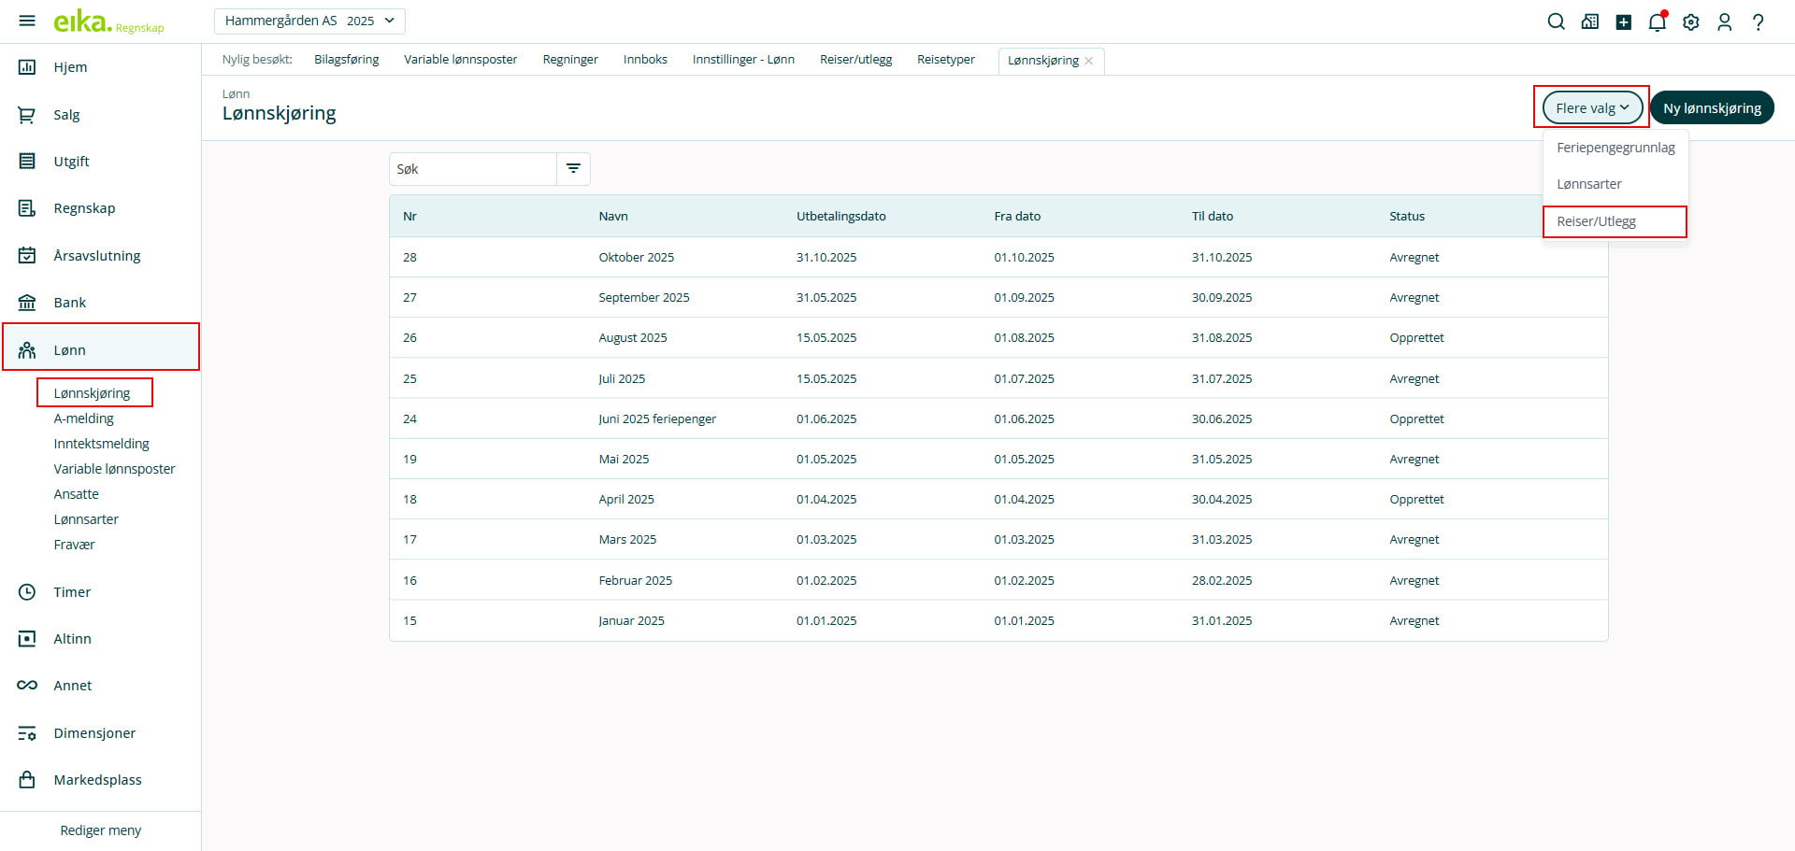
Task: Expand the Hammergården AS 2025 company dropdown
Action: [x=309, y=21]
